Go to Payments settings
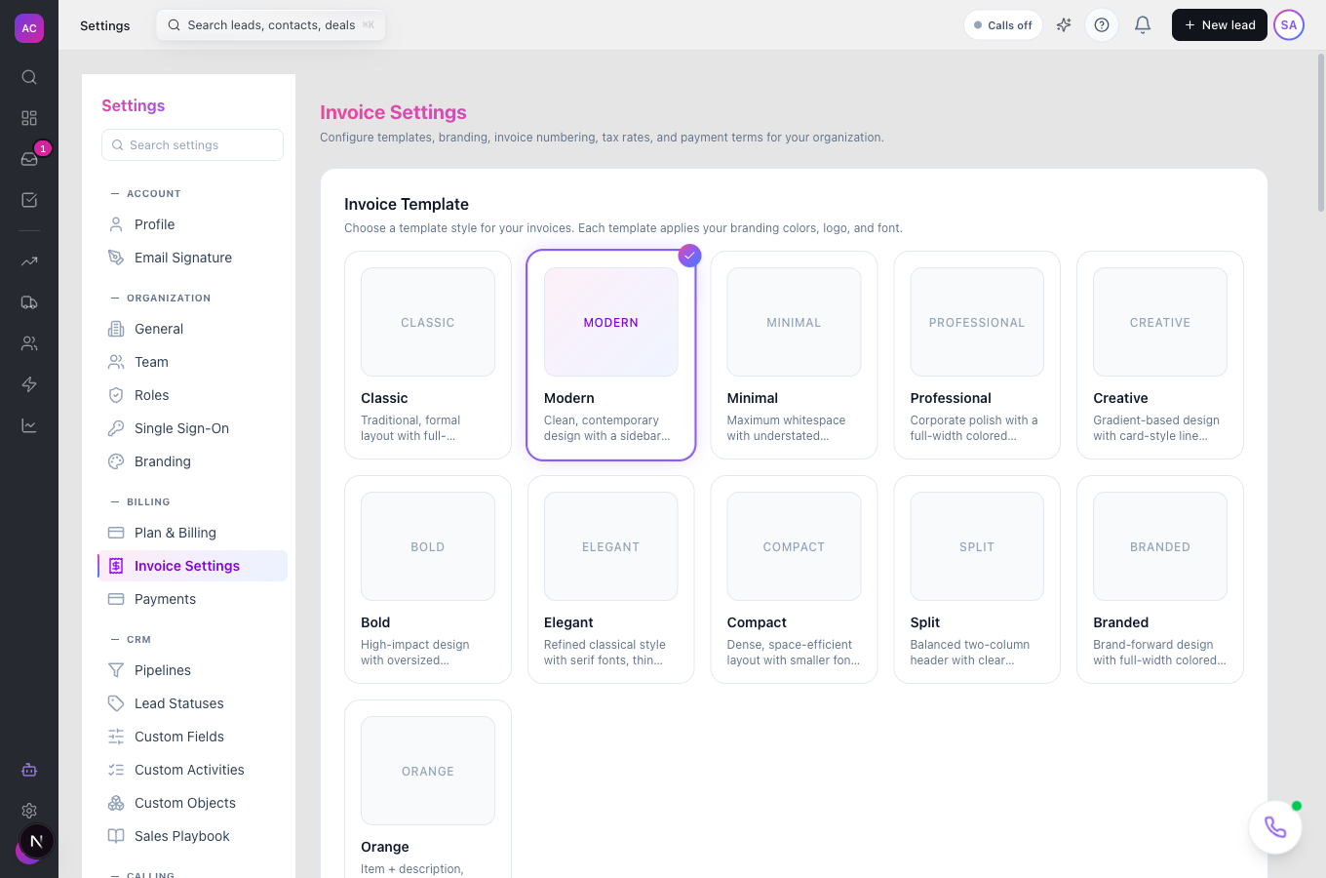This screenshot has height=878, width=1326. pyautogui.click(x=192, y=599)
